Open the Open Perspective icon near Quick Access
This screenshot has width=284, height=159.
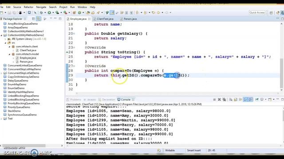pos(271,13)
